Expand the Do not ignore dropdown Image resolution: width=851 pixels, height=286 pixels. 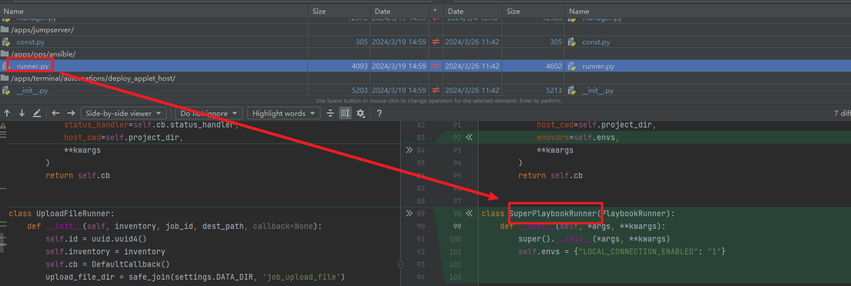click(208, 114)
